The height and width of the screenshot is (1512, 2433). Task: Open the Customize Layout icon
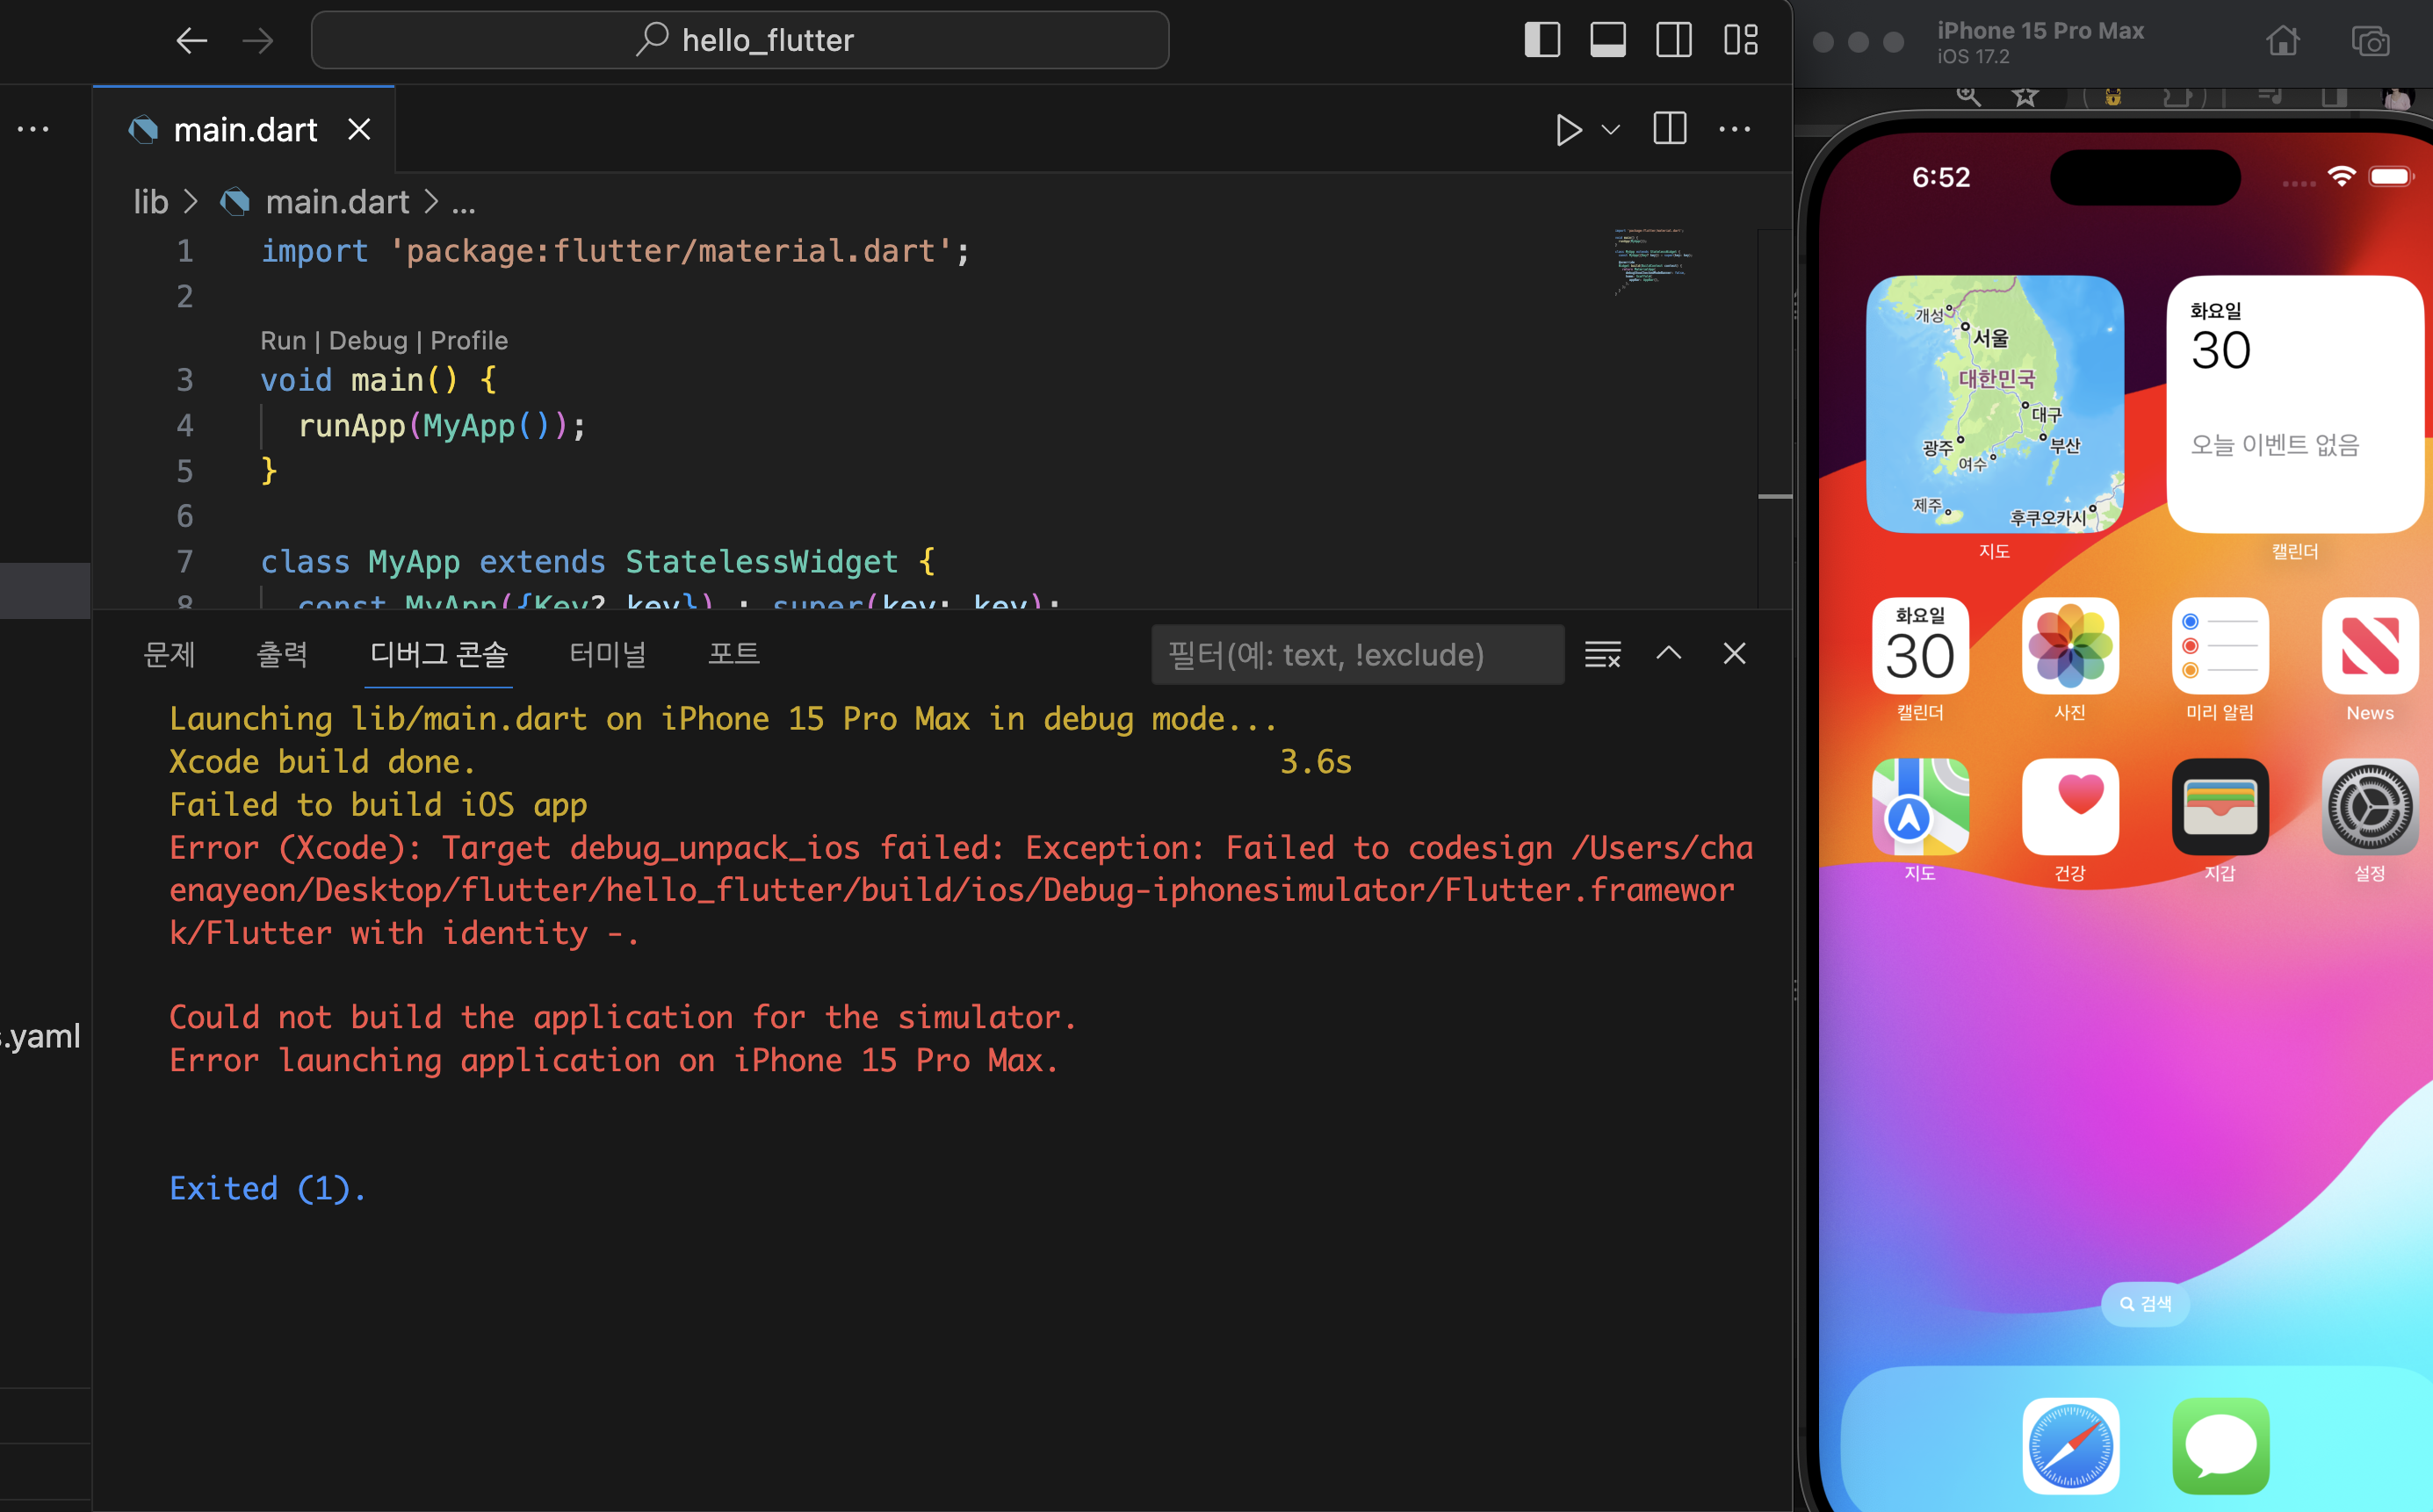point(1741,40)
